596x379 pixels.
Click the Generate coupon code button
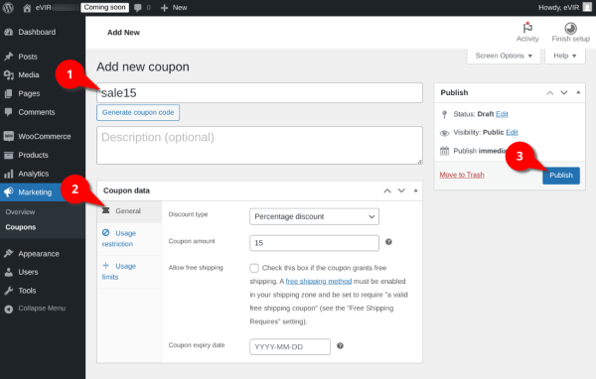tap(138, 113)
